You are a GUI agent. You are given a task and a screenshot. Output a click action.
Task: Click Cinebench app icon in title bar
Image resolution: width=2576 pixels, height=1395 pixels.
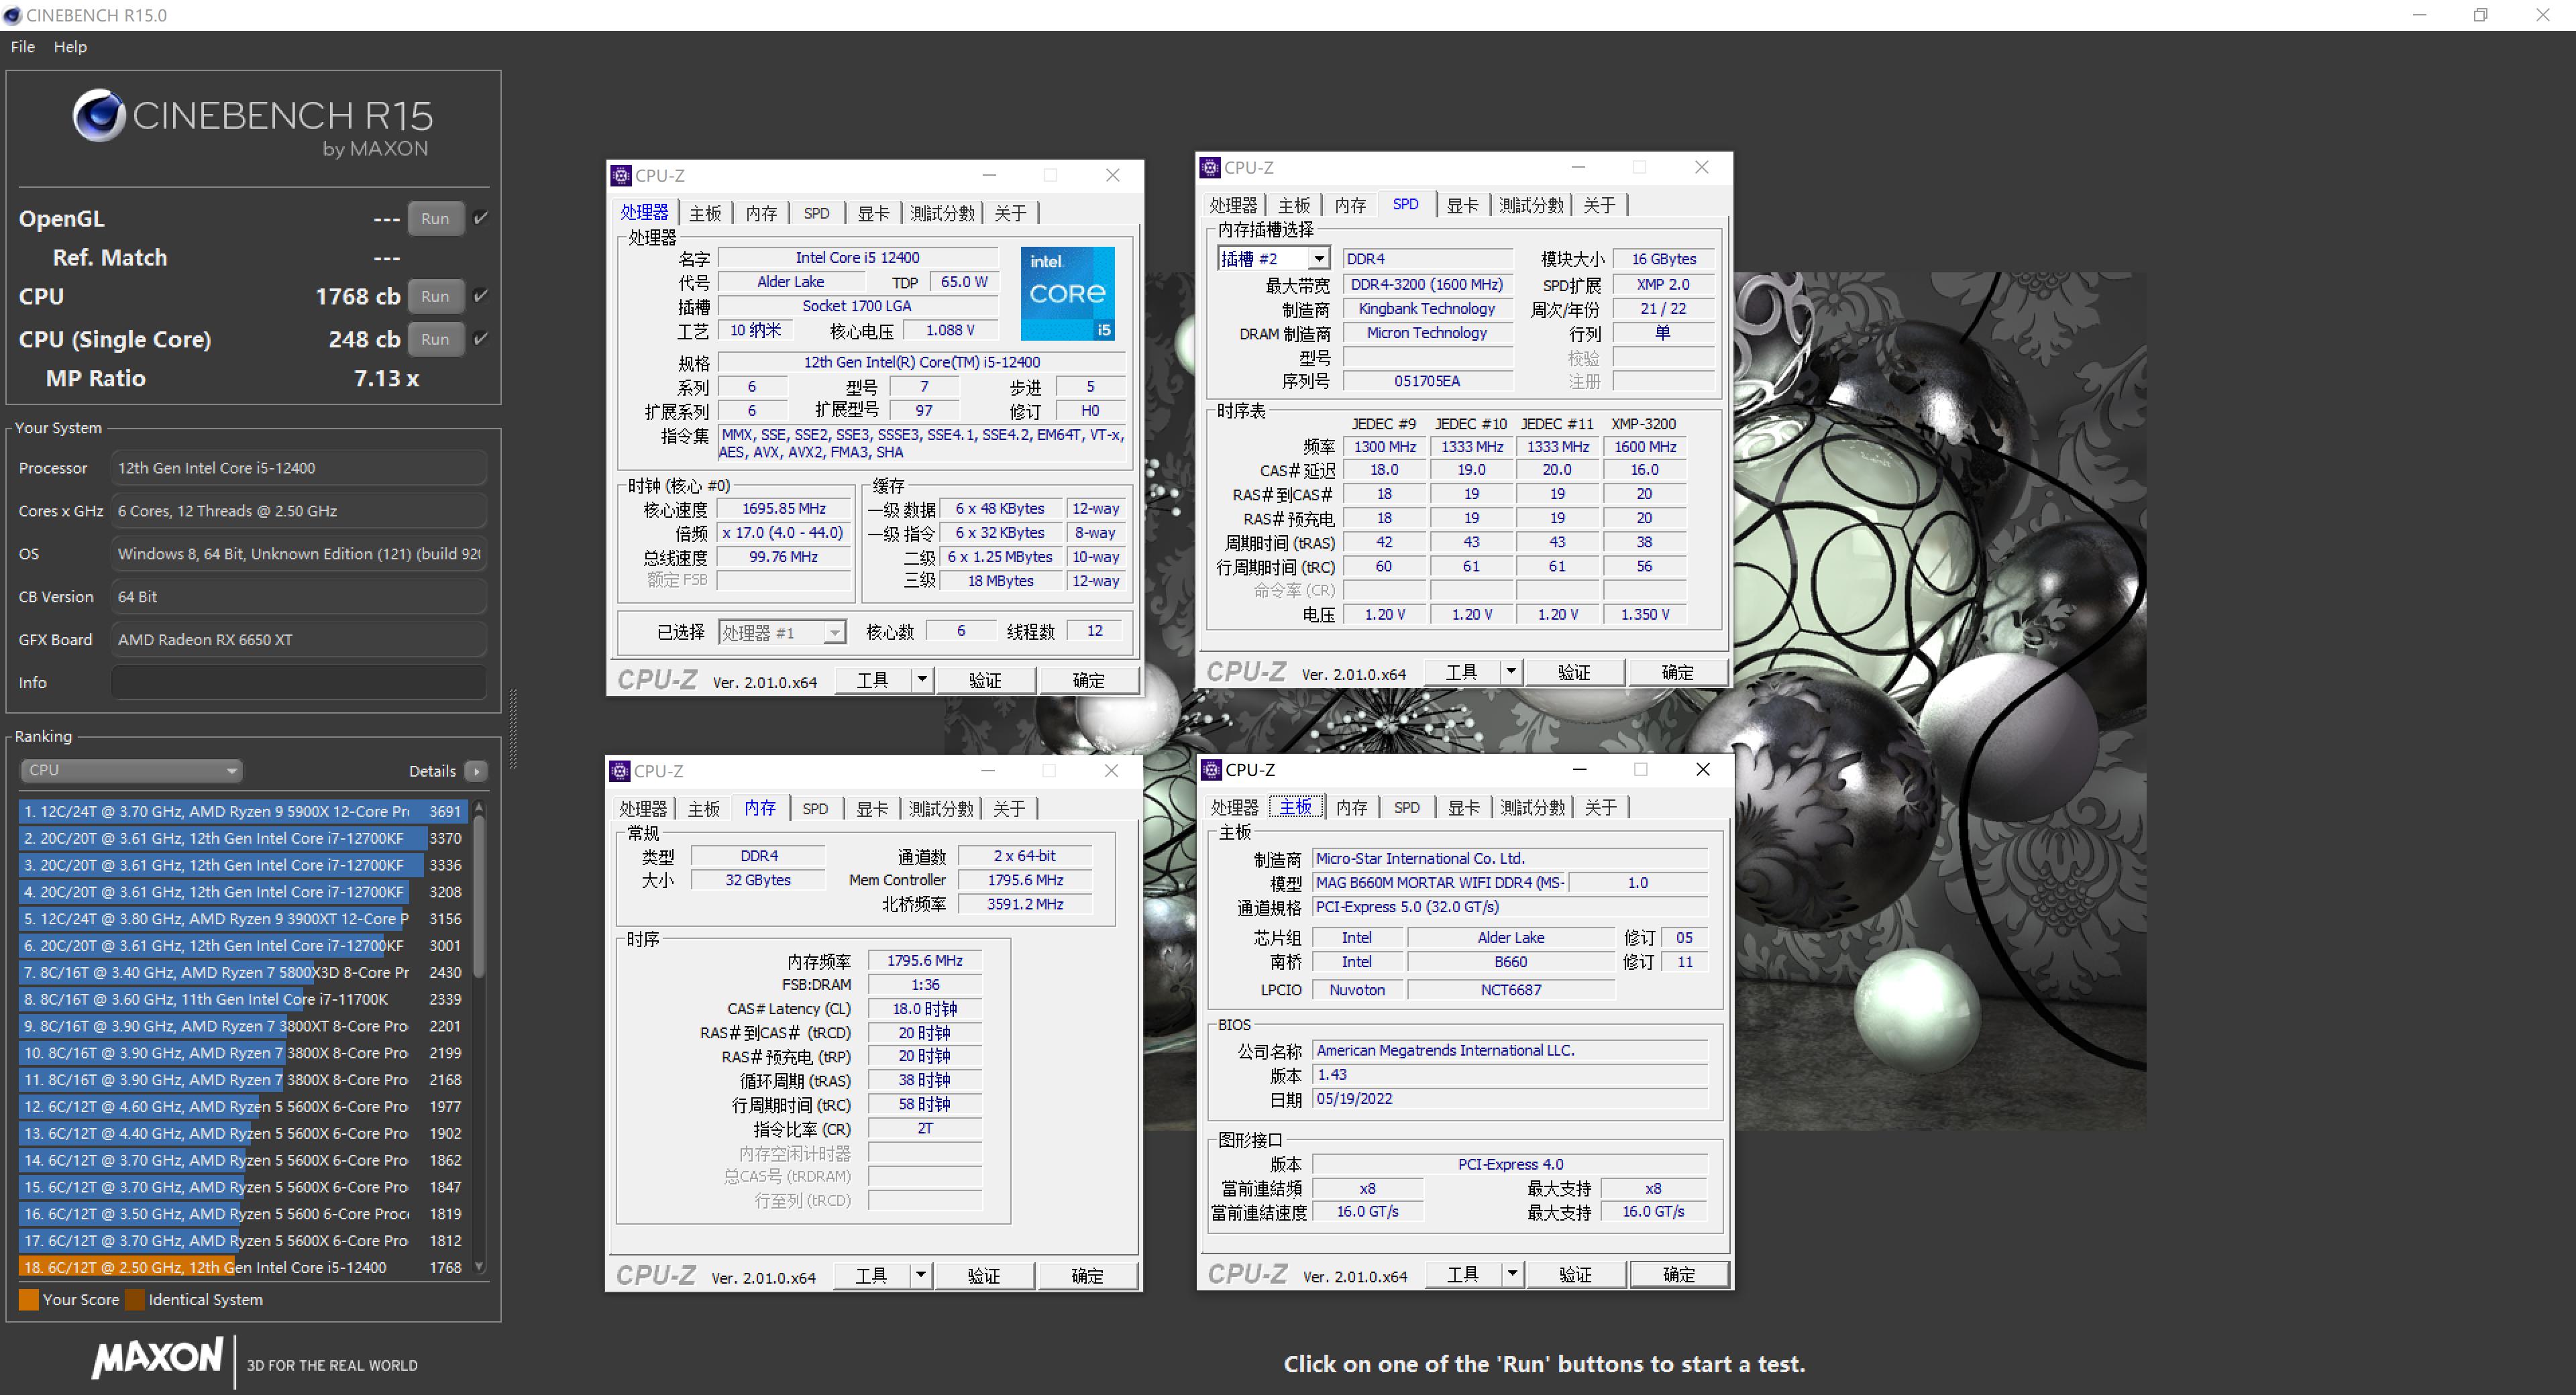(12, 15)
